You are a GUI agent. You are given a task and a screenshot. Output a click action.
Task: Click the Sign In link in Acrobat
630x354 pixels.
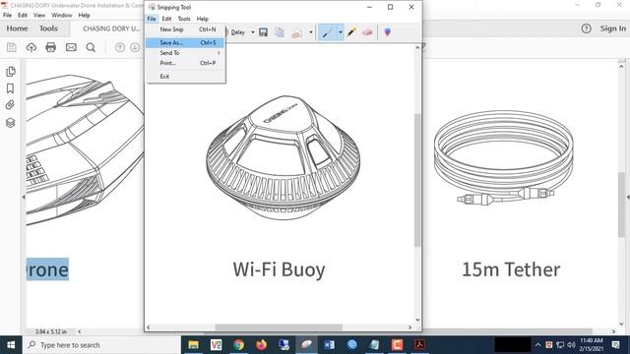[x=612, y=29]
